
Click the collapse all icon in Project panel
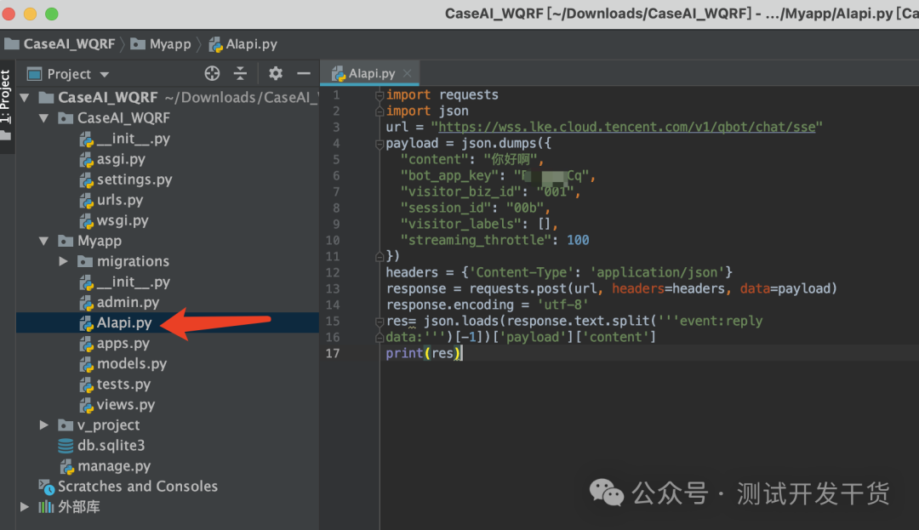[240, 74]
